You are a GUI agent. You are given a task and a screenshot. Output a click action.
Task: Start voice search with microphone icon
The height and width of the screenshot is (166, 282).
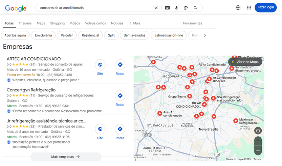point(176,8)
